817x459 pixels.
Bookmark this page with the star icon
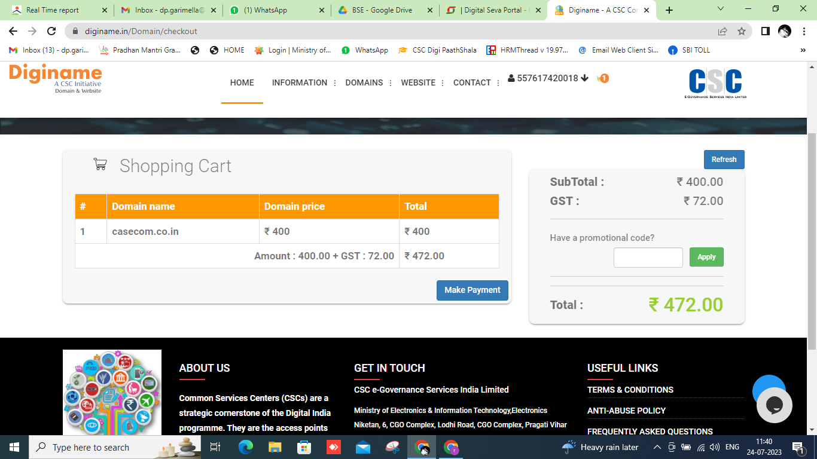742,31
